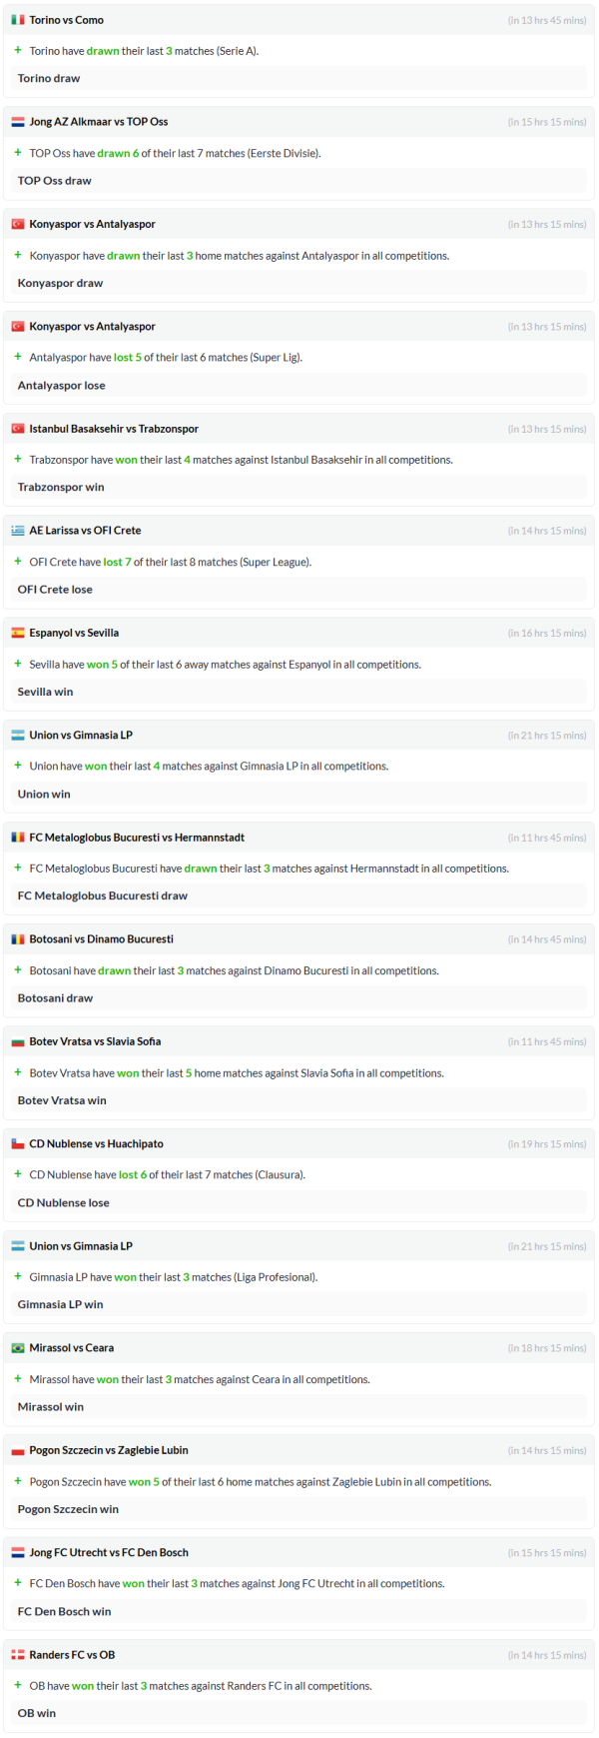Click the "in 18 hrs 15 mins" kickoff time
Viewport: 599px width, 1738px height.
[x=547, y=1348]
